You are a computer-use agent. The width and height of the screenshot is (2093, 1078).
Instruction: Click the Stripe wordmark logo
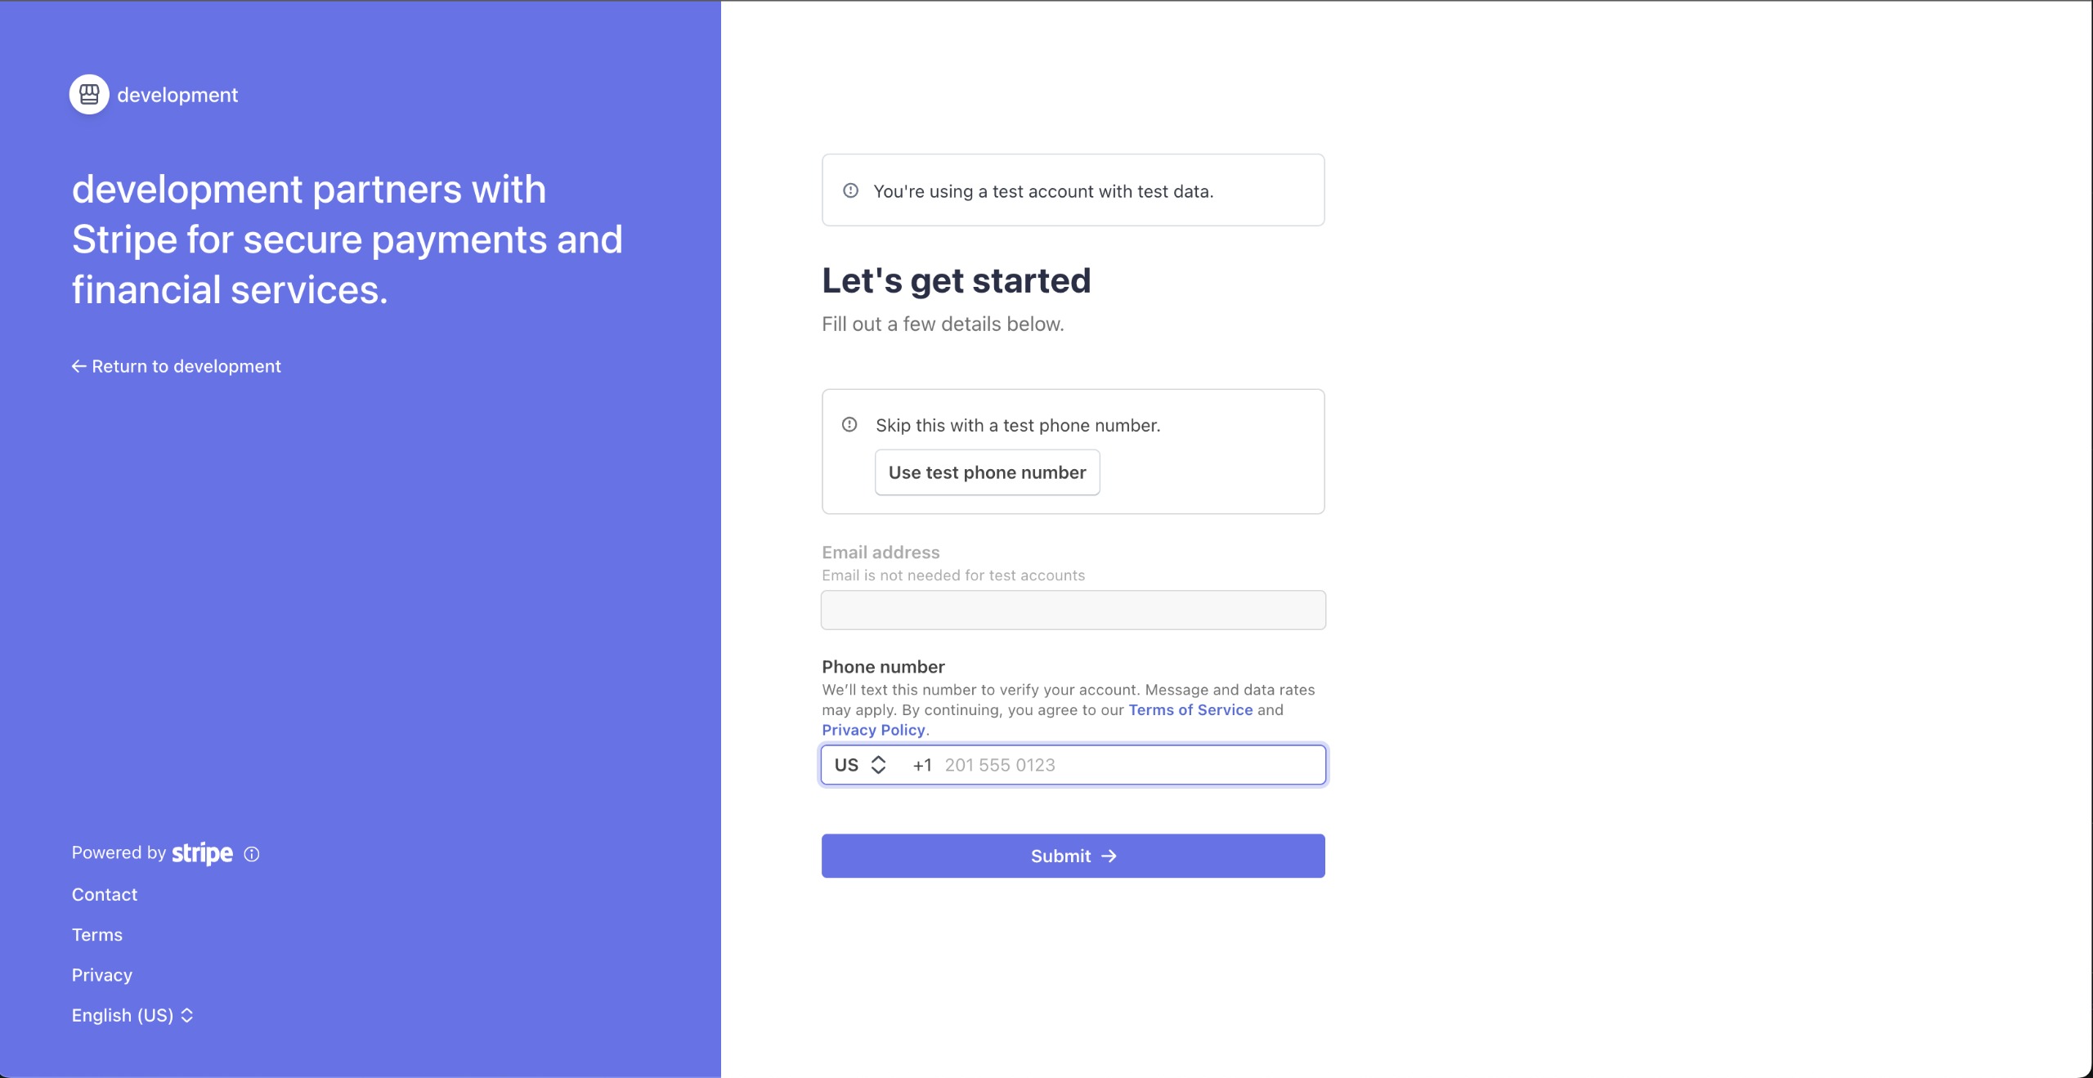202,853
